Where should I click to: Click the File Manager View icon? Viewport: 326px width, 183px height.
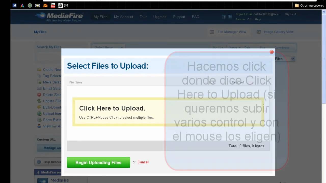click(212, 32)
